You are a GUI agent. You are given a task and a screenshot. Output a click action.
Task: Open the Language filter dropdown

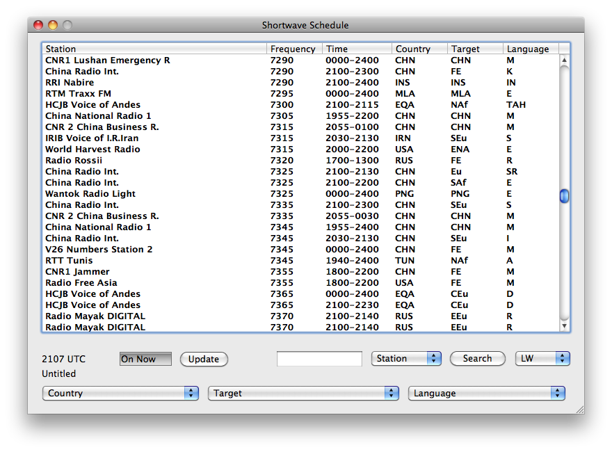coord(486,393)
